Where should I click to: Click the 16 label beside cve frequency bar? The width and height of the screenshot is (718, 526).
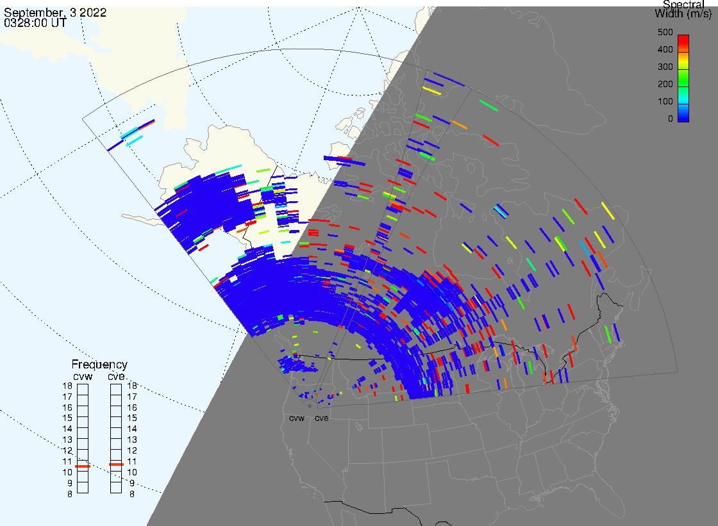(x=132, y=407)
